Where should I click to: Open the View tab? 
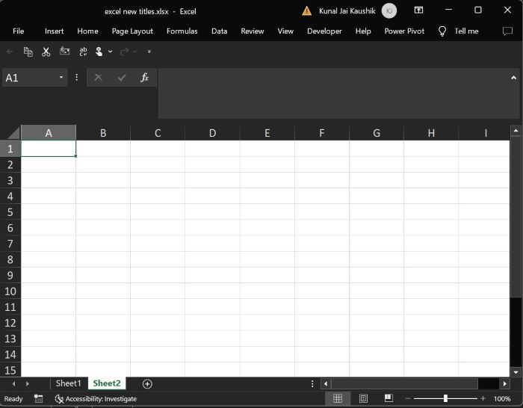point(285,31)
